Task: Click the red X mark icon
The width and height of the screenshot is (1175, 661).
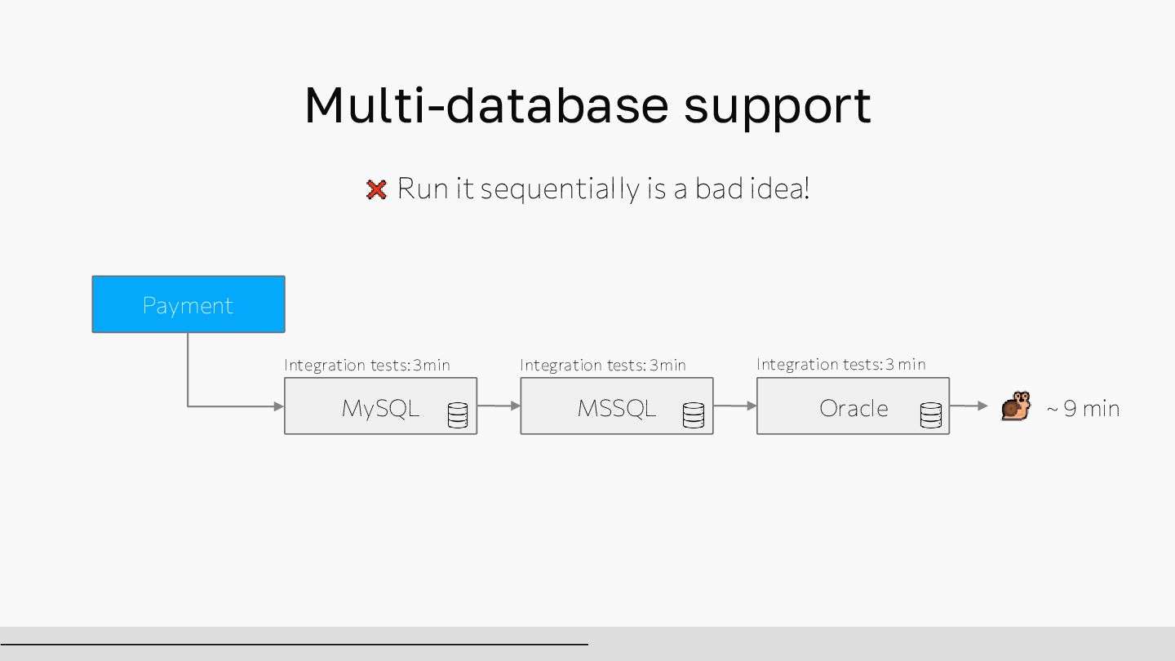Action: coord(376,190)
